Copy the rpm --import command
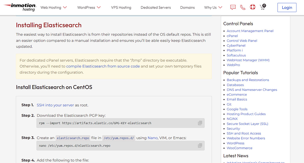Image resolution: width=304 pixels, height=163 pixels. point(200,123)
